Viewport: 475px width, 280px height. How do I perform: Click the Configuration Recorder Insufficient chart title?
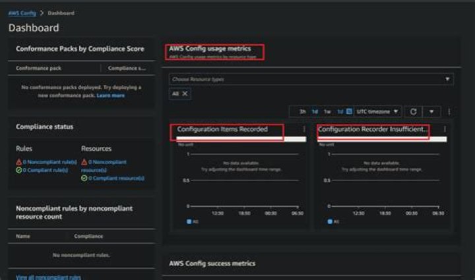coord(373,129)
